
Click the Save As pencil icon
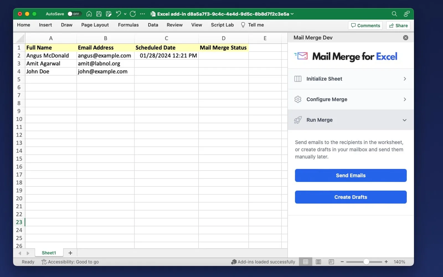point(109,14)
